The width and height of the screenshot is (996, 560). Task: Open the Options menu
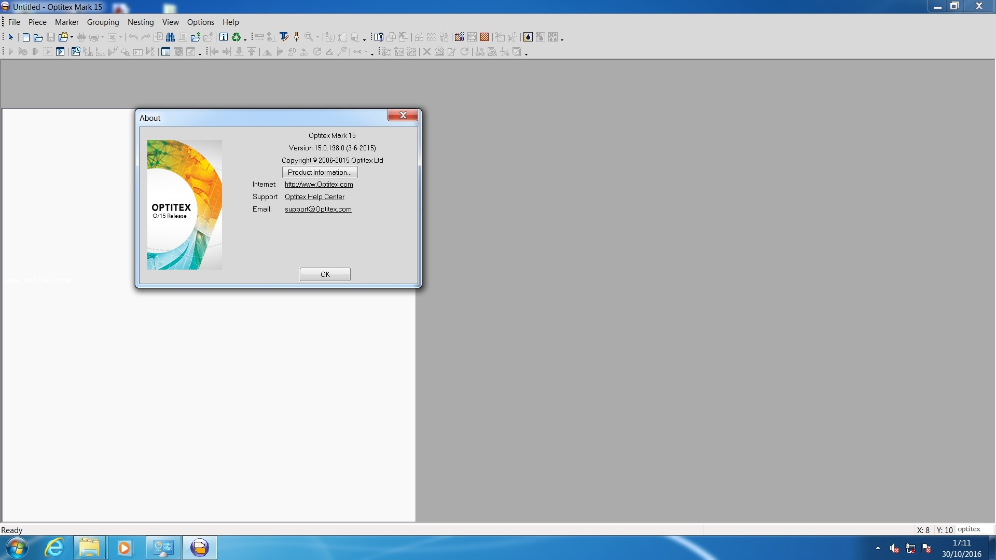(200, 22)
